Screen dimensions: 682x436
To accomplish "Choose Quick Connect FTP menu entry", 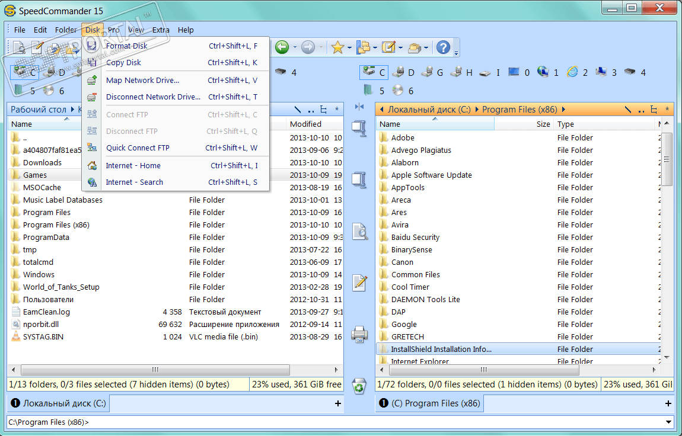I will coord(176,148).
